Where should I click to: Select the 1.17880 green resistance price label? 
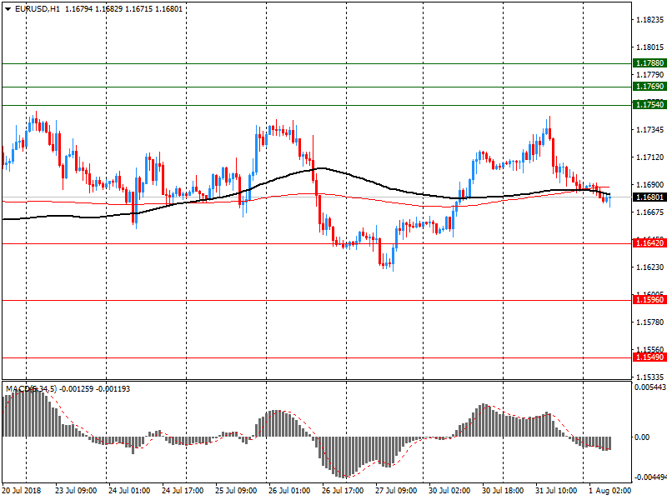649,63
